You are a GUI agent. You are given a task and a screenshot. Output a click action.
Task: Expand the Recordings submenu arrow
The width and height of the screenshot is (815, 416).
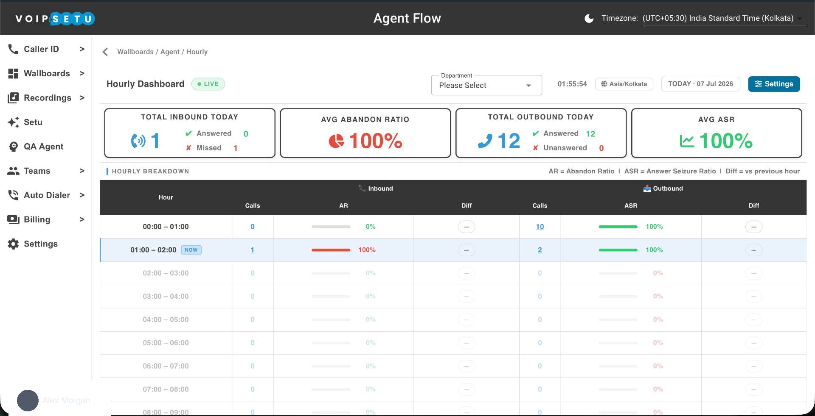click(82, 98)
